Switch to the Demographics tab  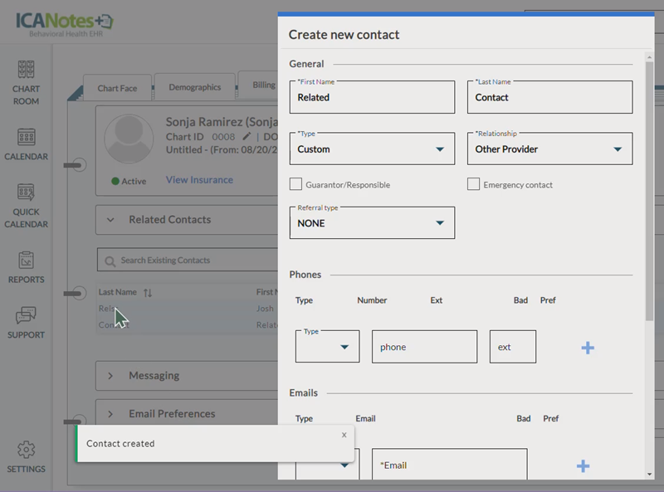coord(194,87)
